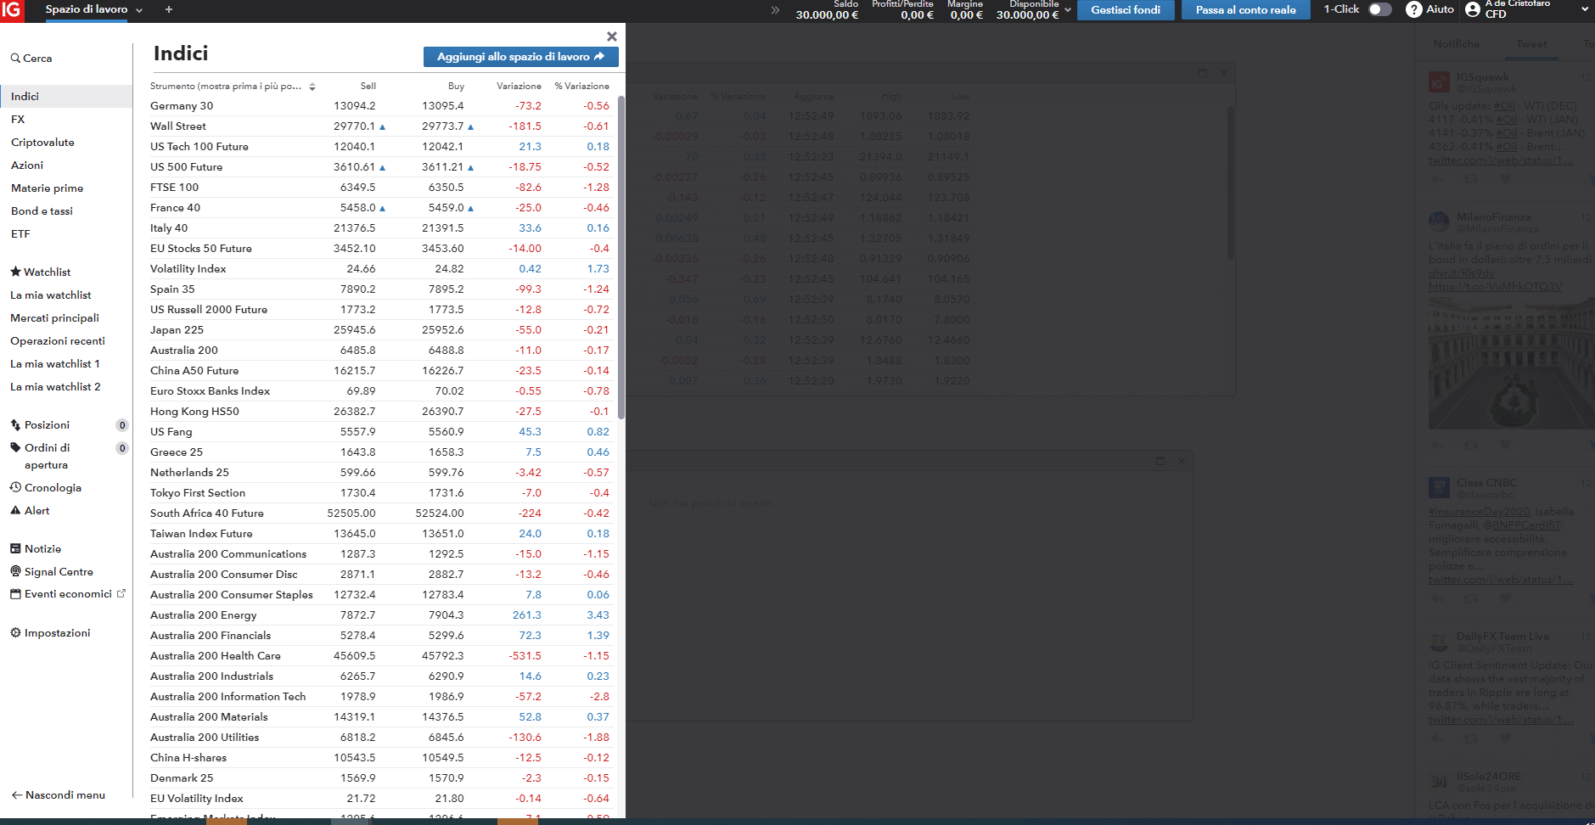Add a new workspace with plus icon

[x=169, y=9]
